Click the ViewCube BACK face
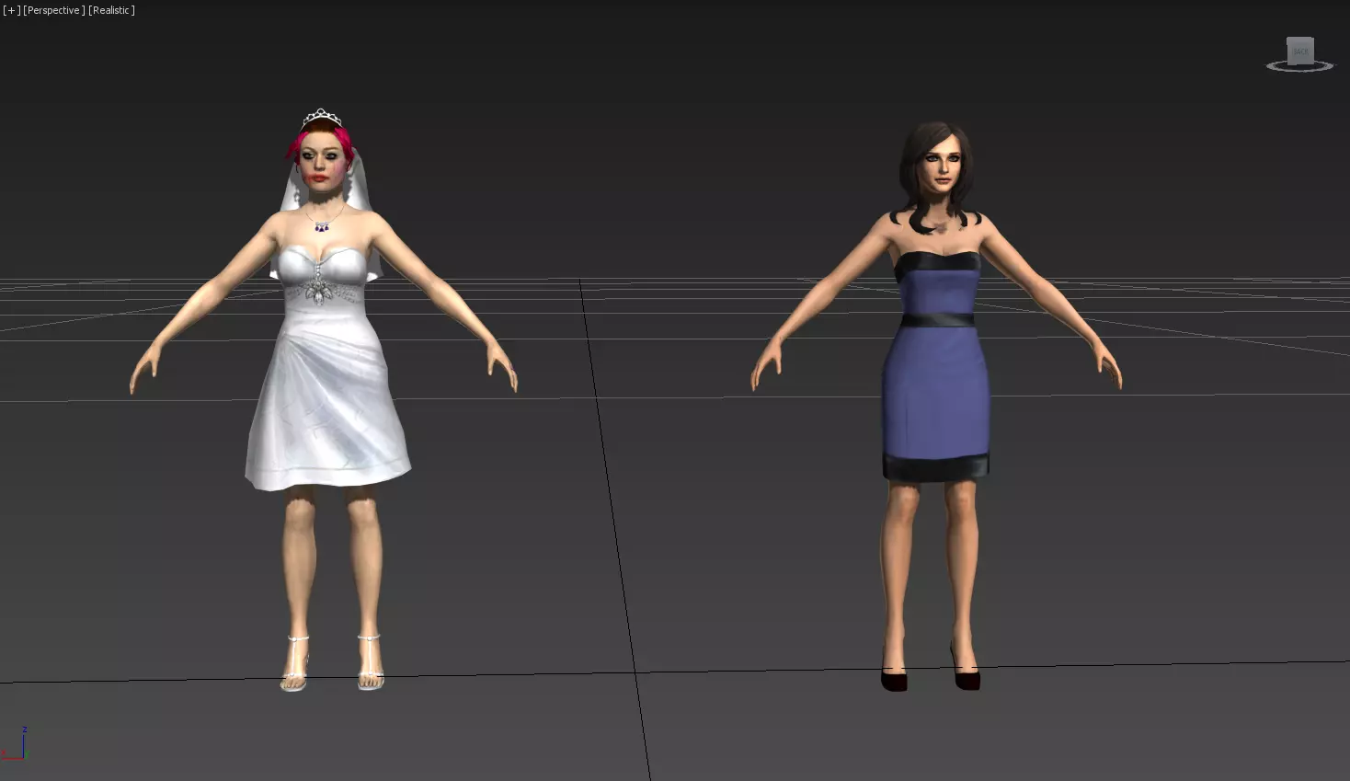Image resolution: width=1350 pixels, height=781 pixels. (1300, 51)
